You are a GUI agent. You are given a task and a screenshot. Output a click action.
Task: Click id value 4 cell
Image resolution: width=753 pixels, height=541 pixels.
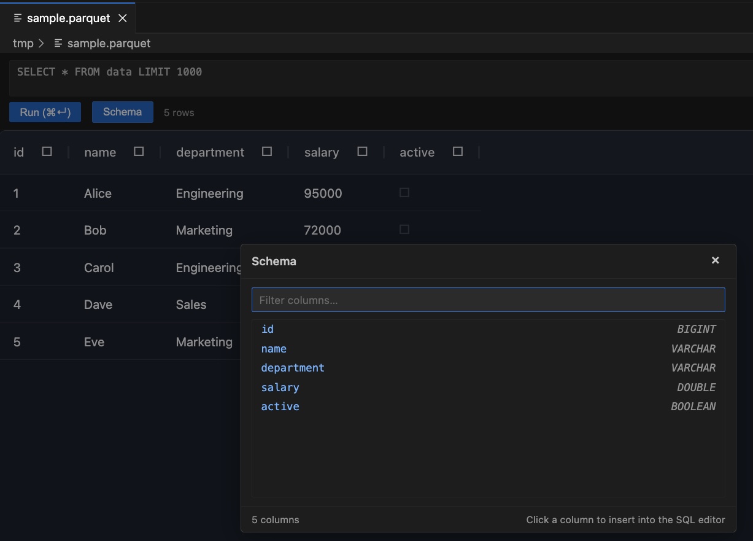tap(17, 305)
